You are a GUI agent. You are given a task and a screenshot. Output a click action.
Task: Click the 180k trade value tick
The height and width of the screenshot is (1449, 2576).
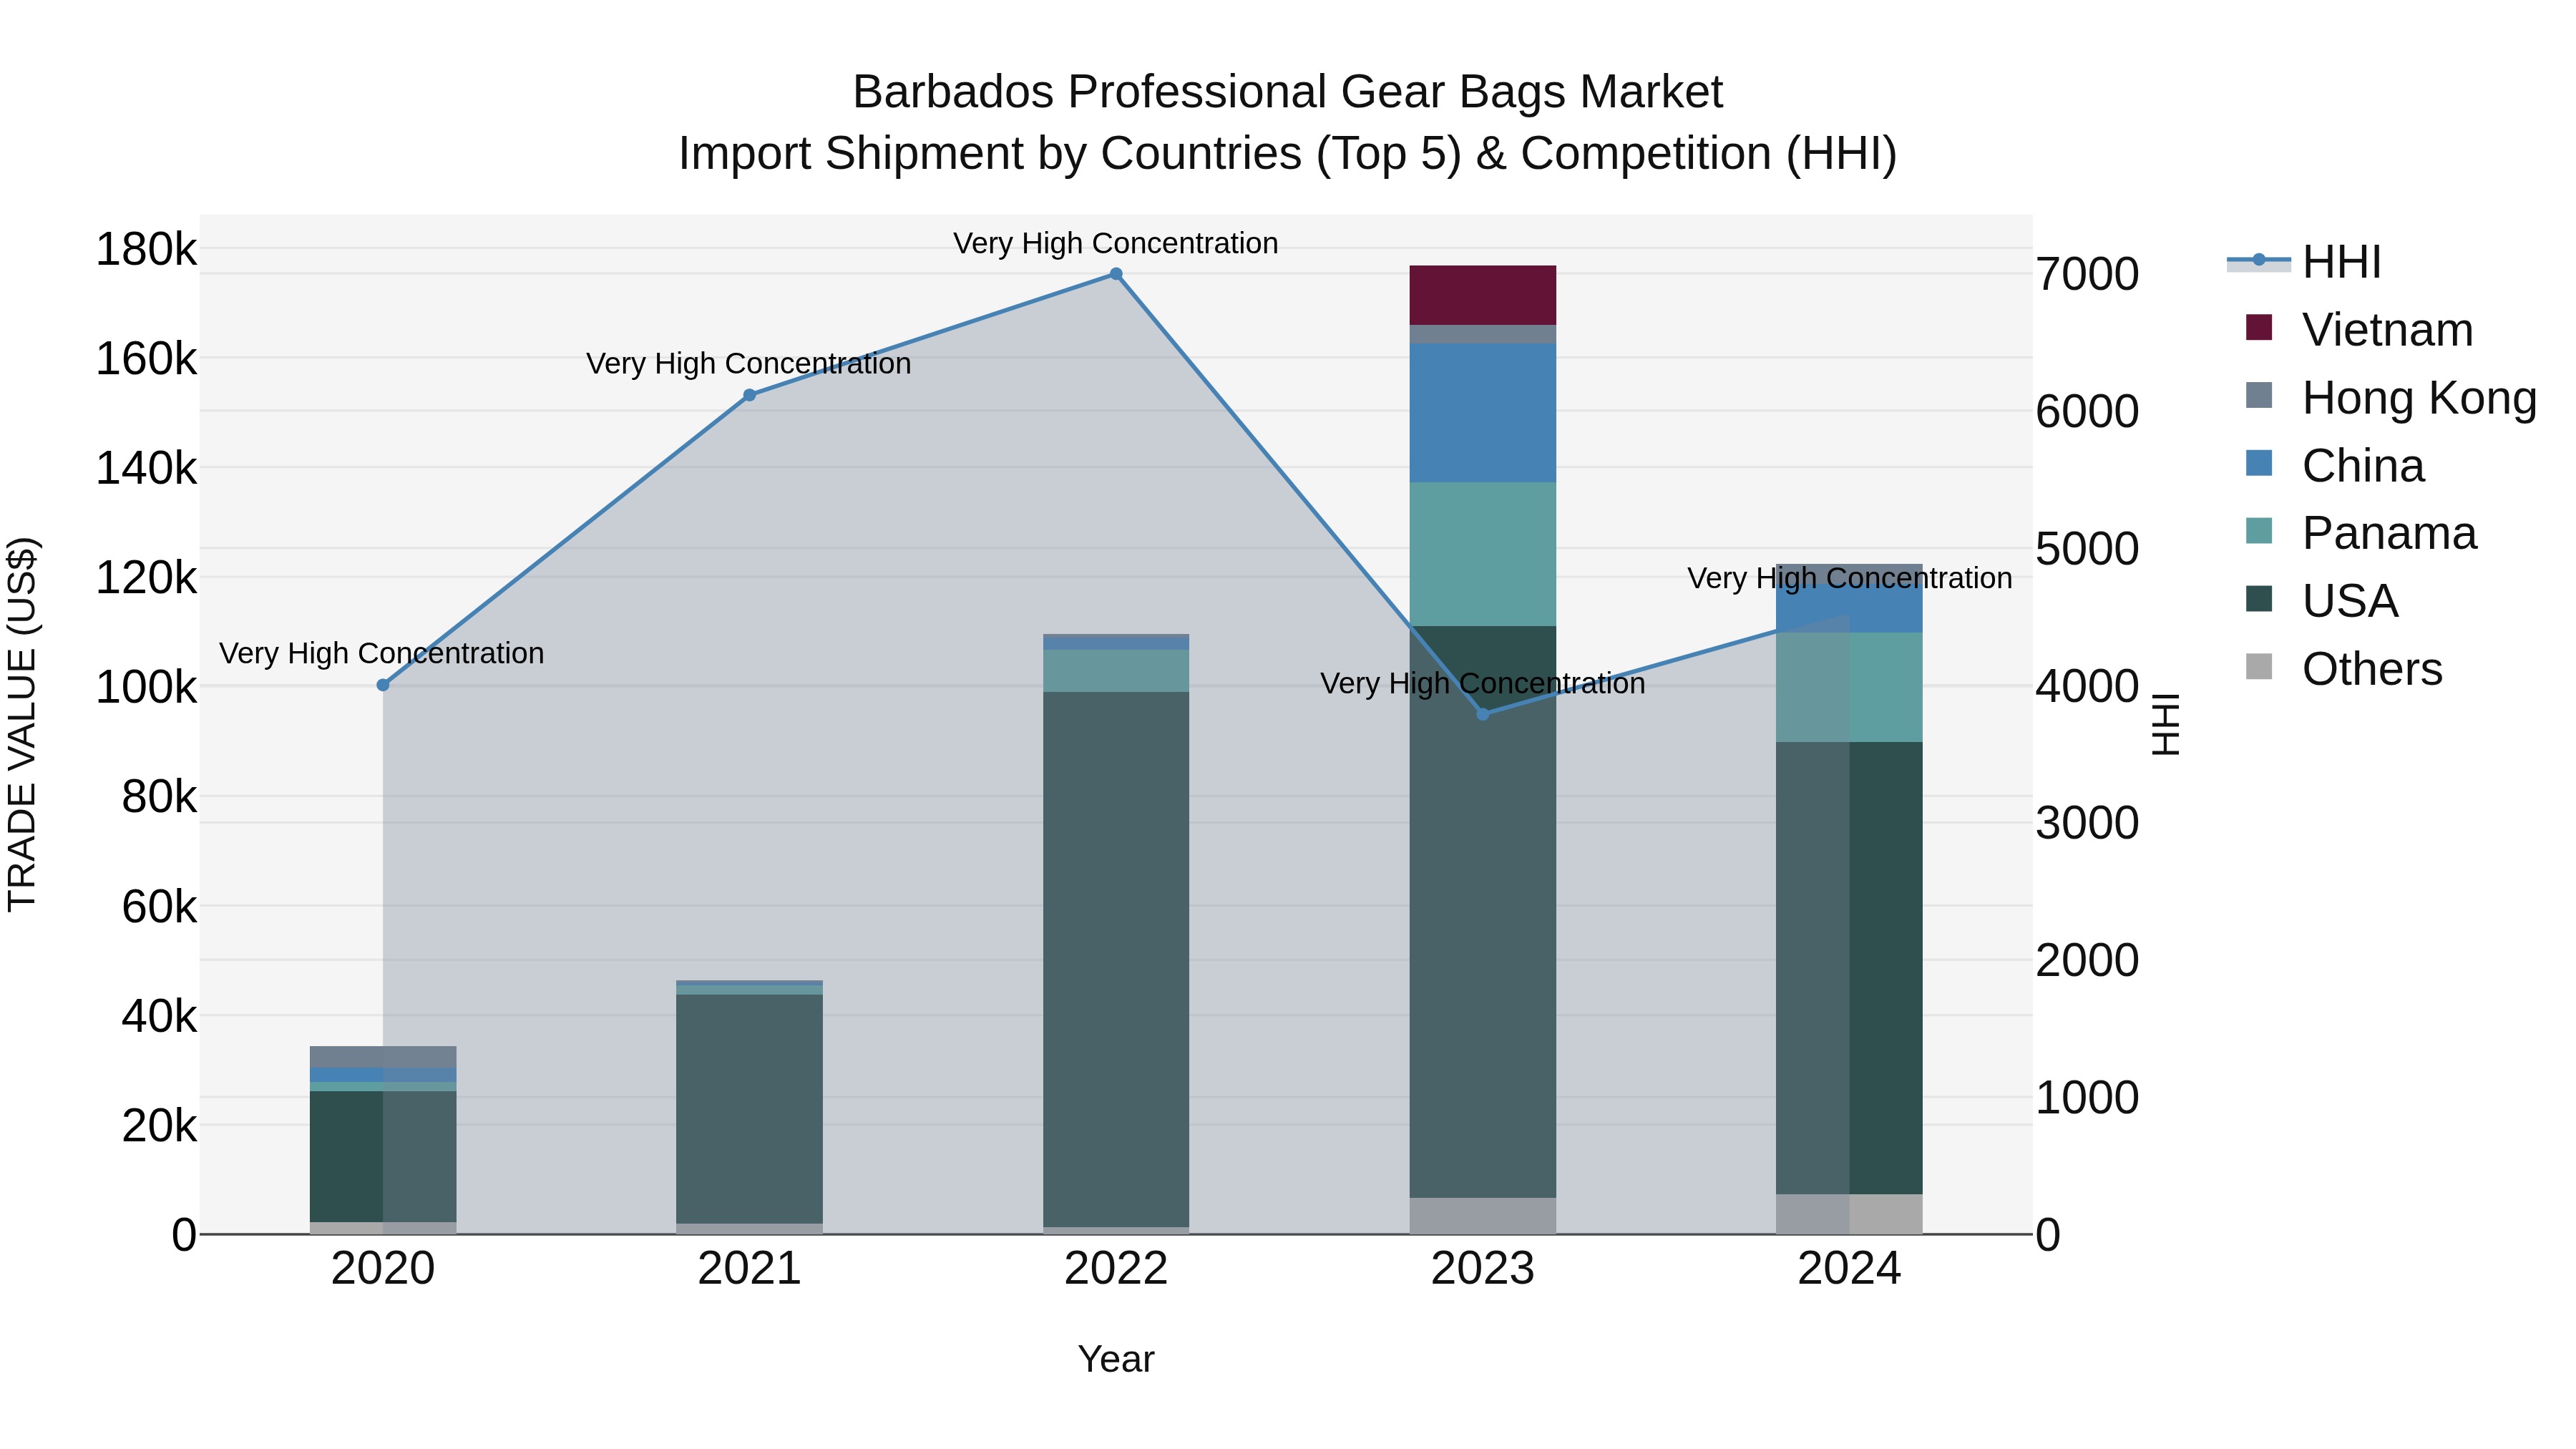[x=146, y=249]
